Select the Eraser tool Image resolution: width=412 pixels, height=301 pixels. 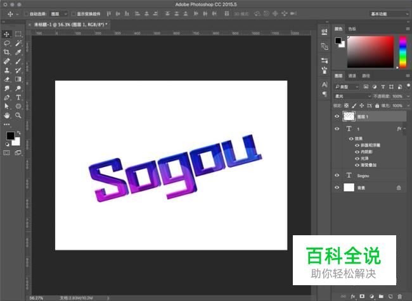click(6, 79)
